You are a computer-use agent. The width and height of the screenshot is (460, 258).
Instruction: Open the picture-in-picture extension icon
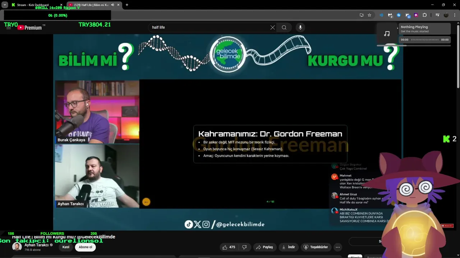[x=408, y=15]
